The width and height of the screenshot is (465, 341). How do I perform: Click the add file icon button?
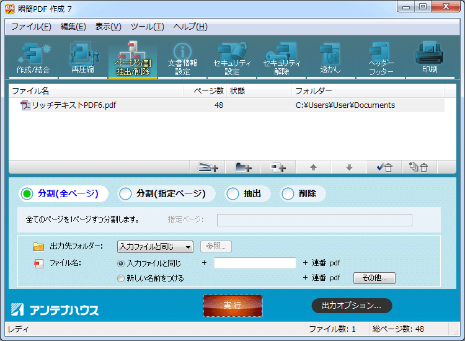pyautogui.click(x=208, y=167)
